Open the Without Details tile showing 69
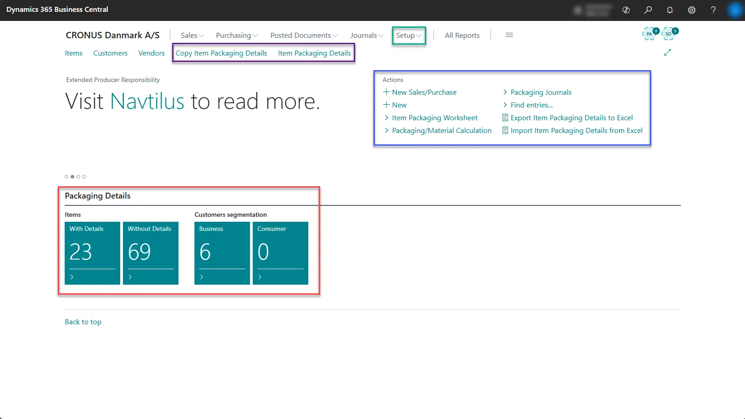This screenshot has width=745, height=419. pos(151,253)
